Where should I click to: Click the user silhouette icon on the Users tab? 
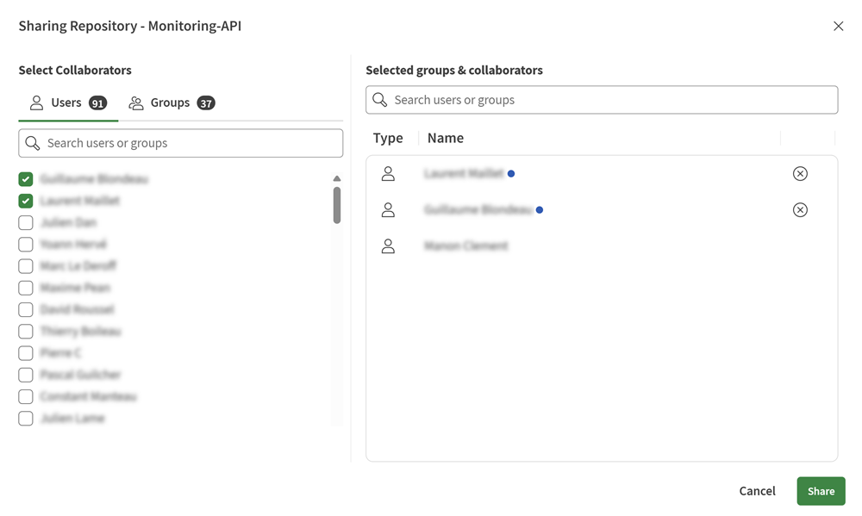[x=36, y=103]
